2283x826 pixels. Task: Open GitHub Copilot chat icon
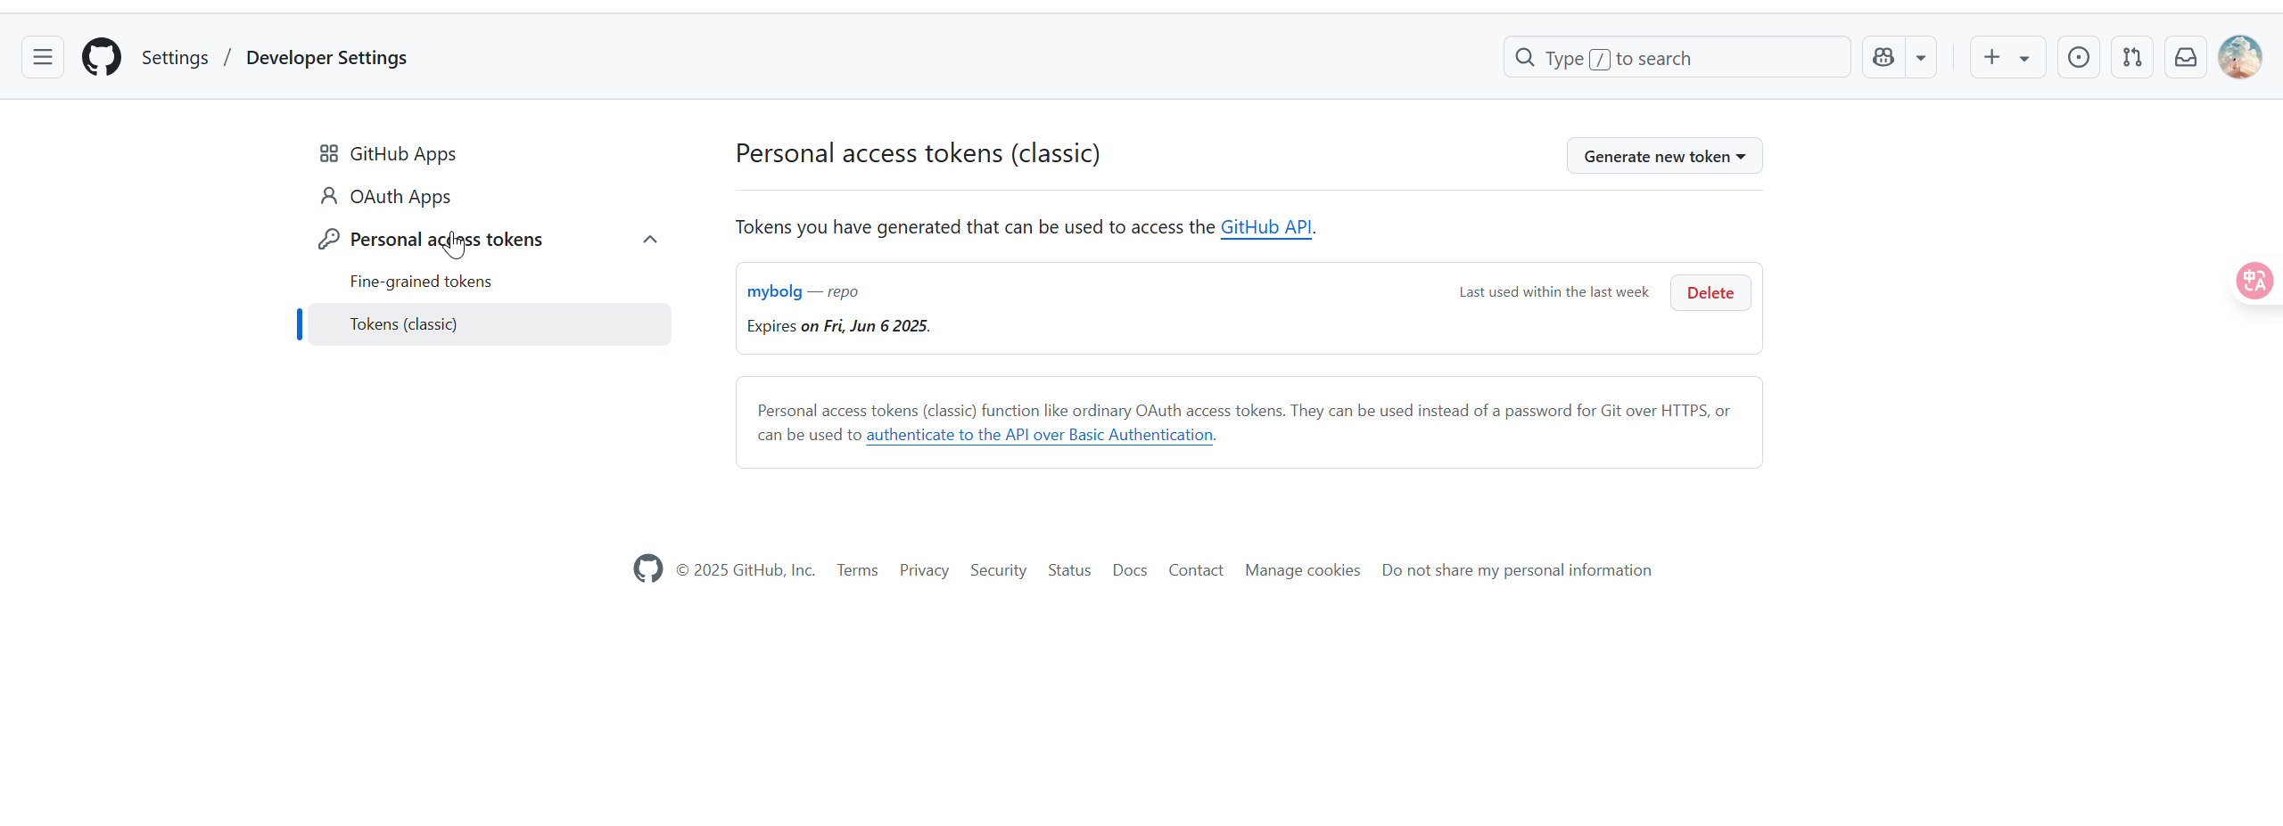coord(1883,58)
